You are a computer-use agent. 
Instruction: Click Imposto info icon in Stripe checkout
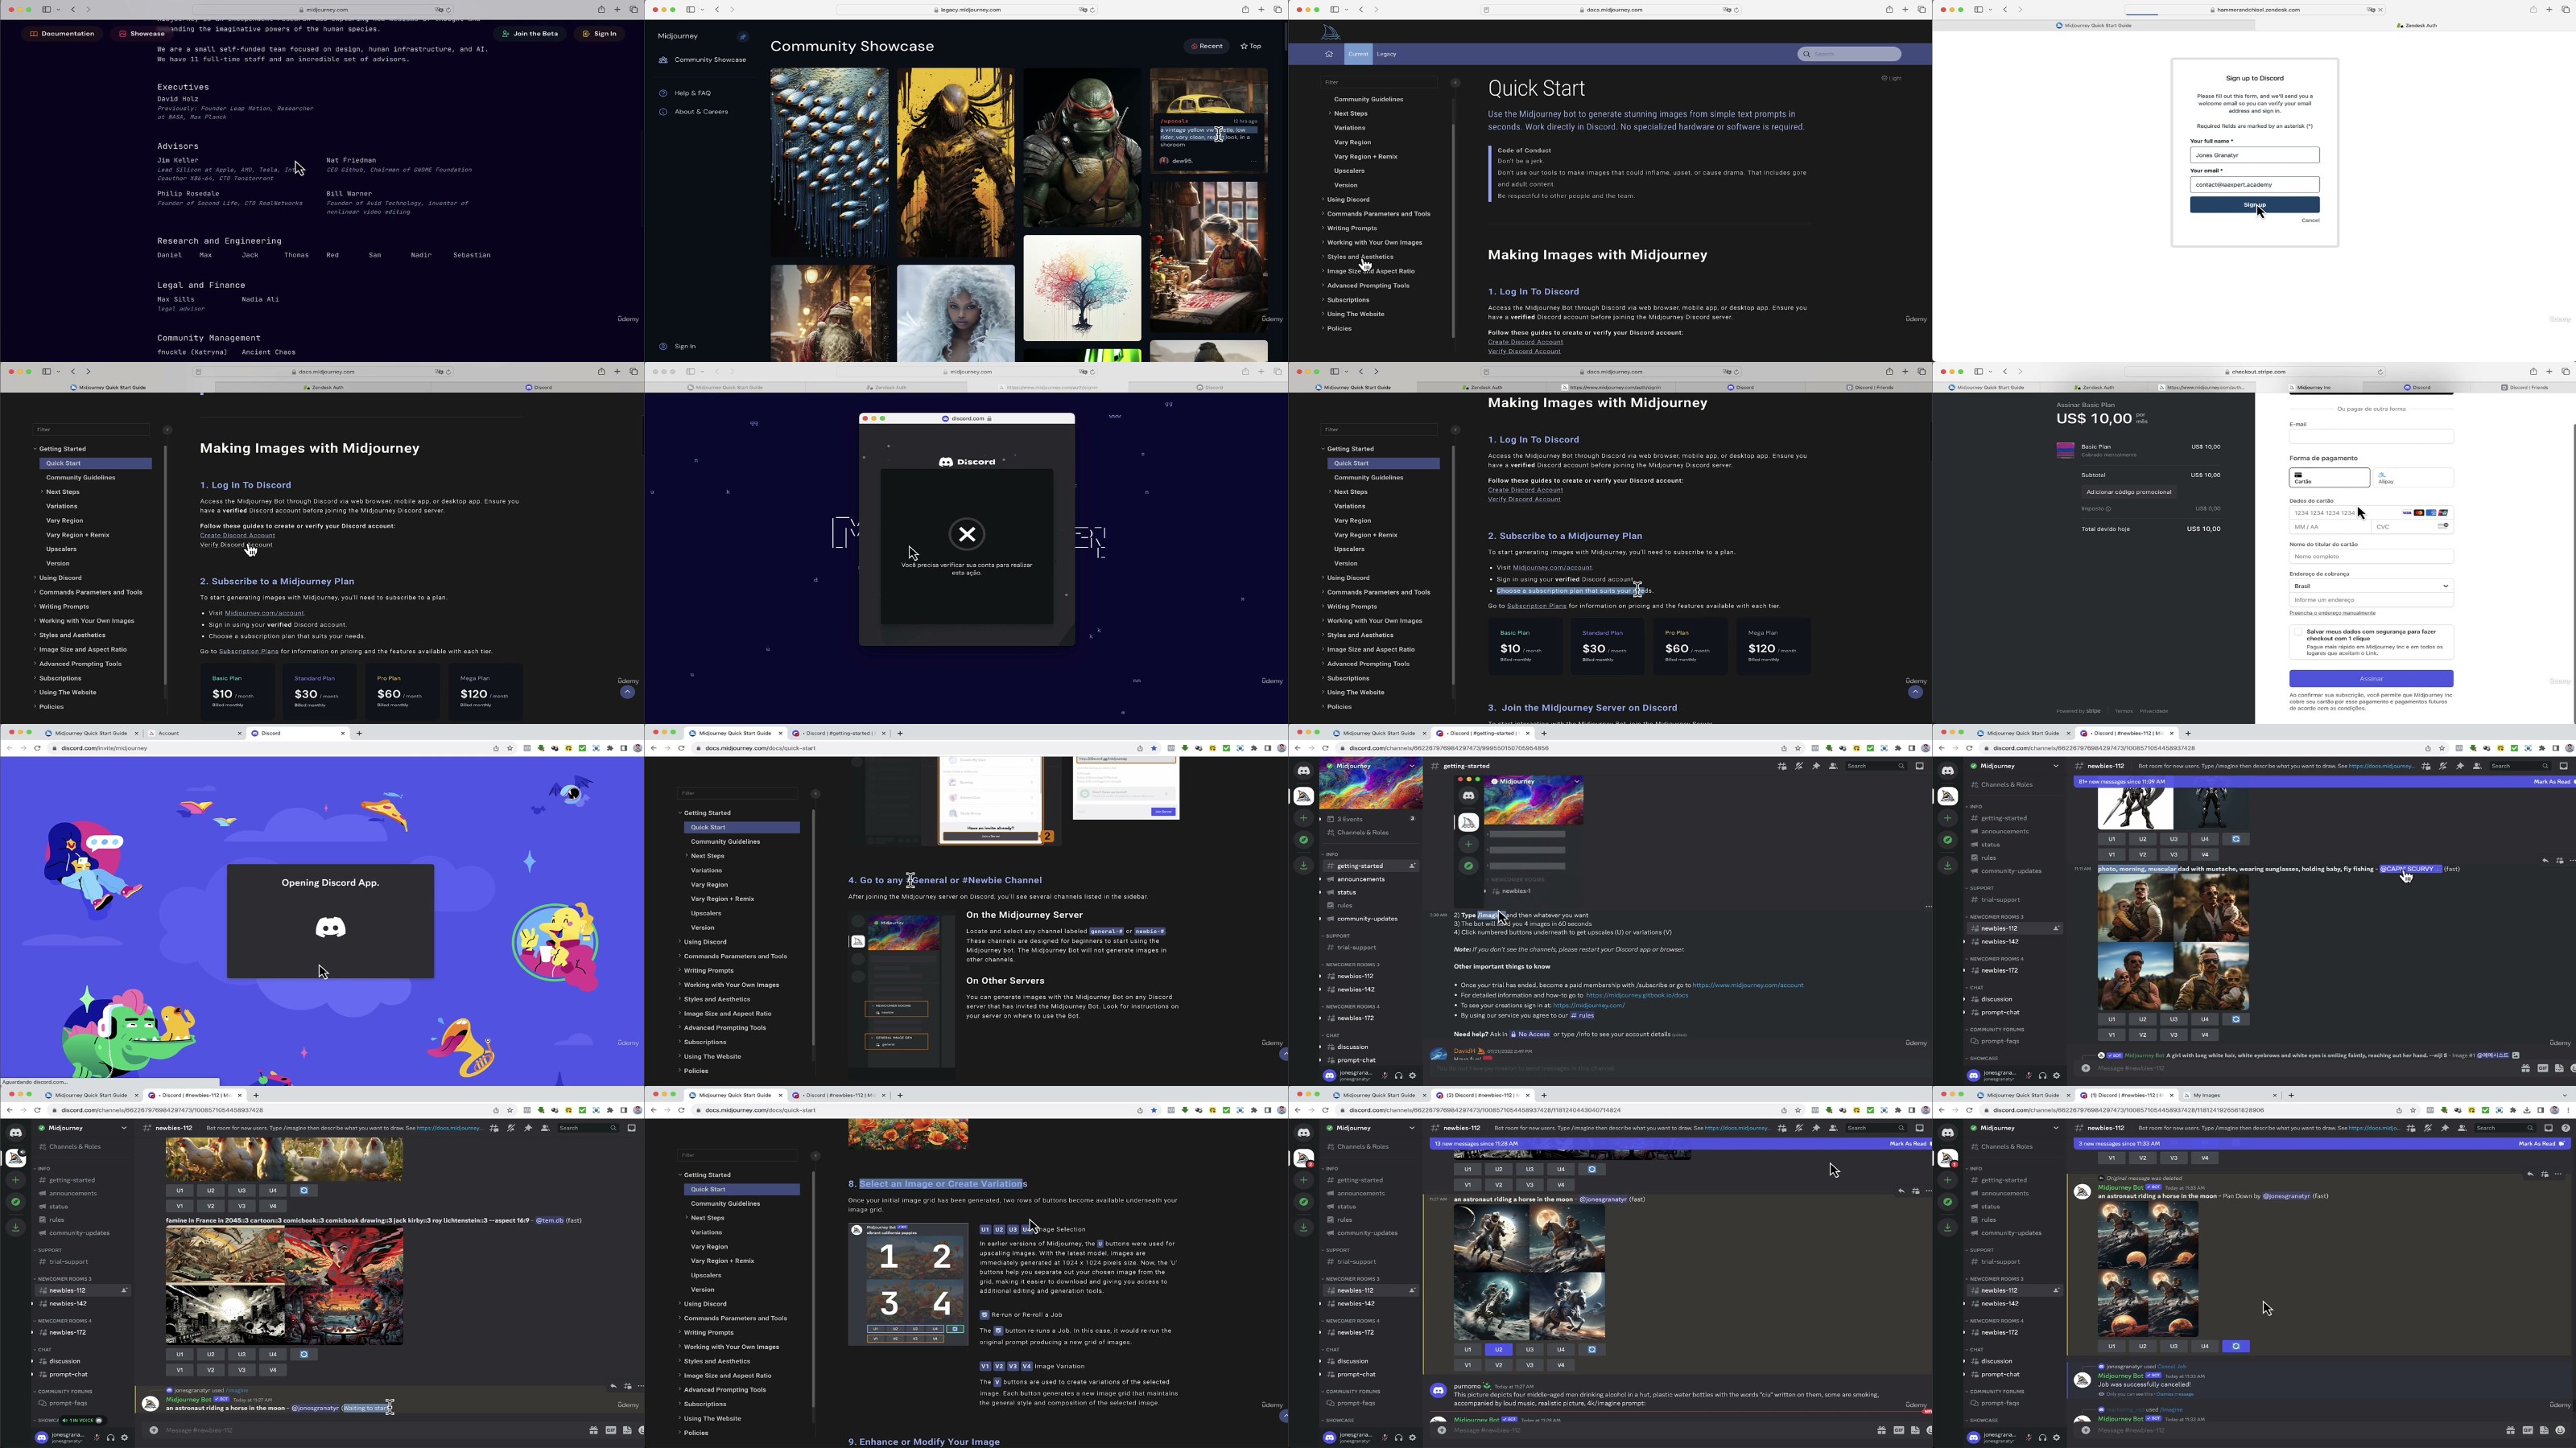(2109, 508)
